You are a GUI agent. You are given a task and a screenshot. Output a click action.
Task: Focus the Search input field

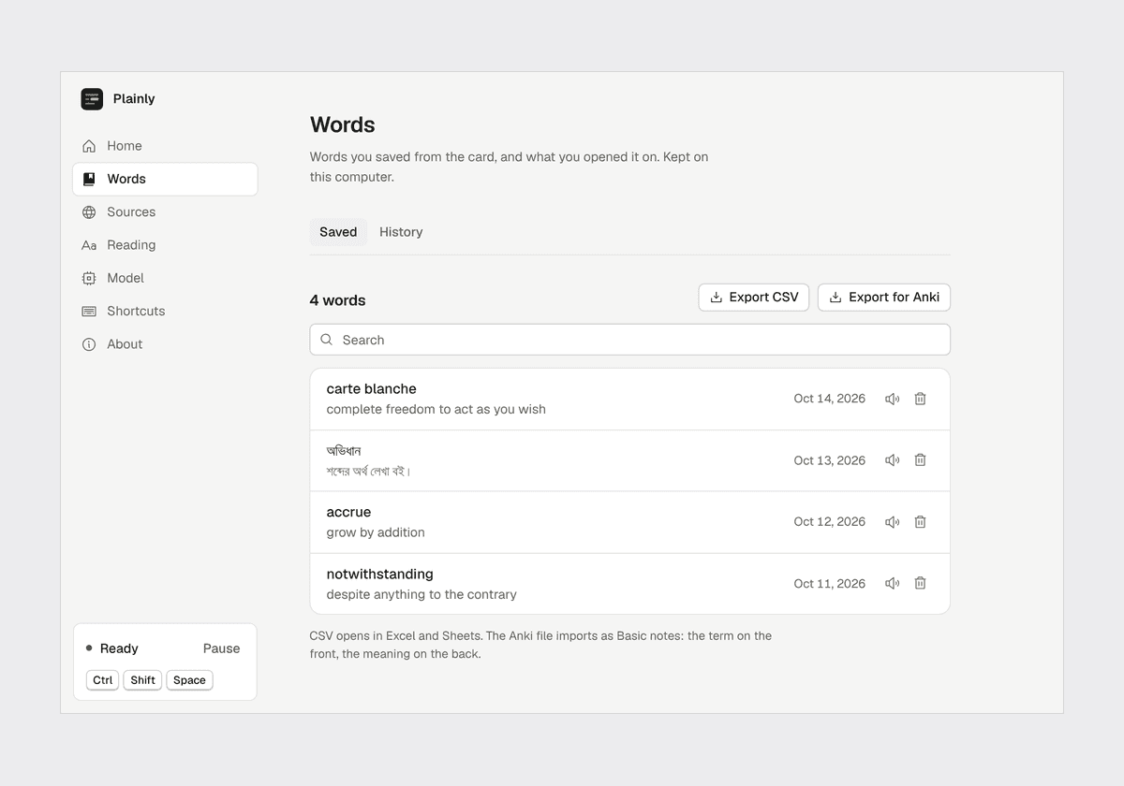[x=630, y=340]
